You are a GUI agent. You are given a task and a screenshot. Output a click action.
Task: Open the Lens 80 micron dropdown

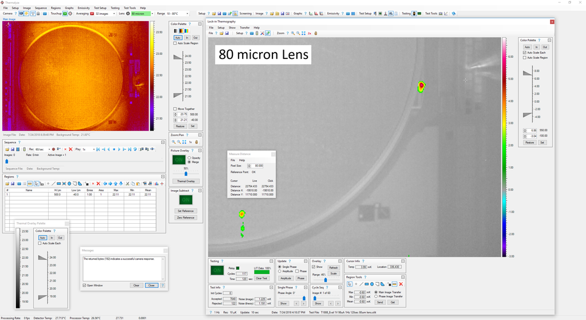[x=152, y=14]
